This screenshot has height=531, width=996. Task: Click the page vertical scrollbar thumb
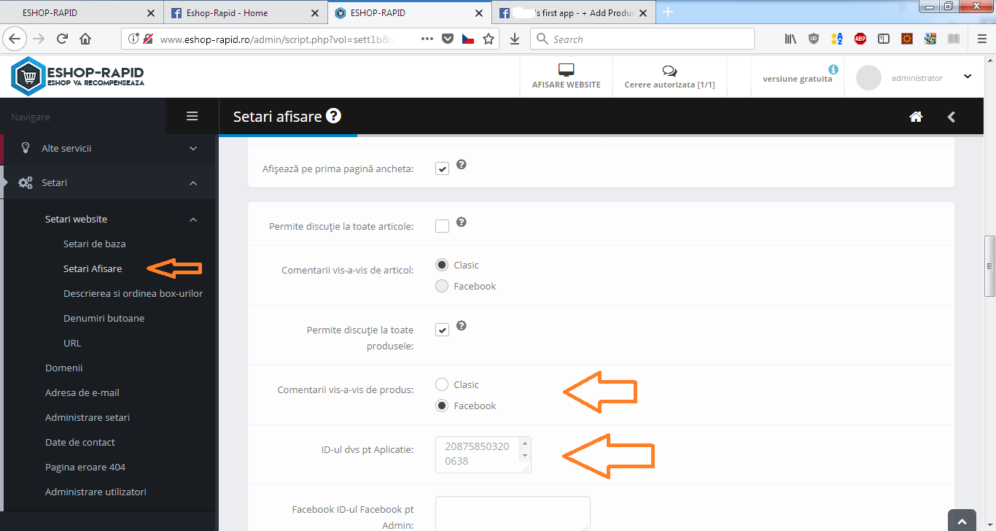[989, 266]
